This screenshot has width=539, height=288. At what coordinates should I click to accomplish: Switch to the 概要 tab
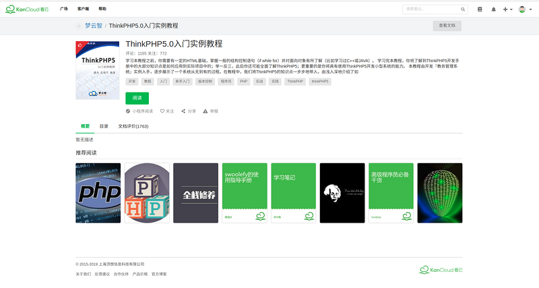pos(85,126)
